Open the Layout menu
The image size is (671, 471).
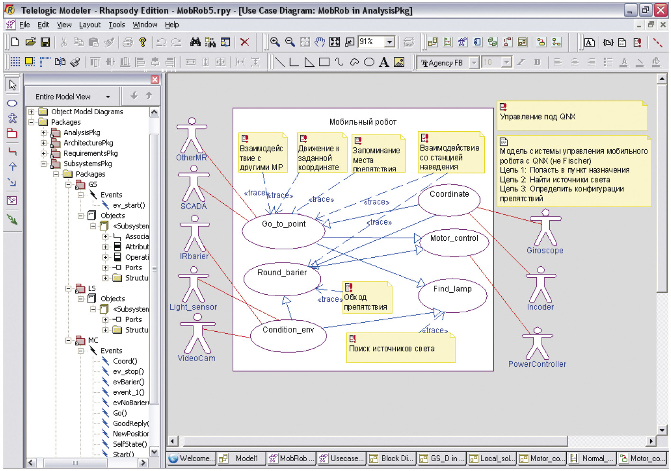pyautogui.click(x=90, y=25)
